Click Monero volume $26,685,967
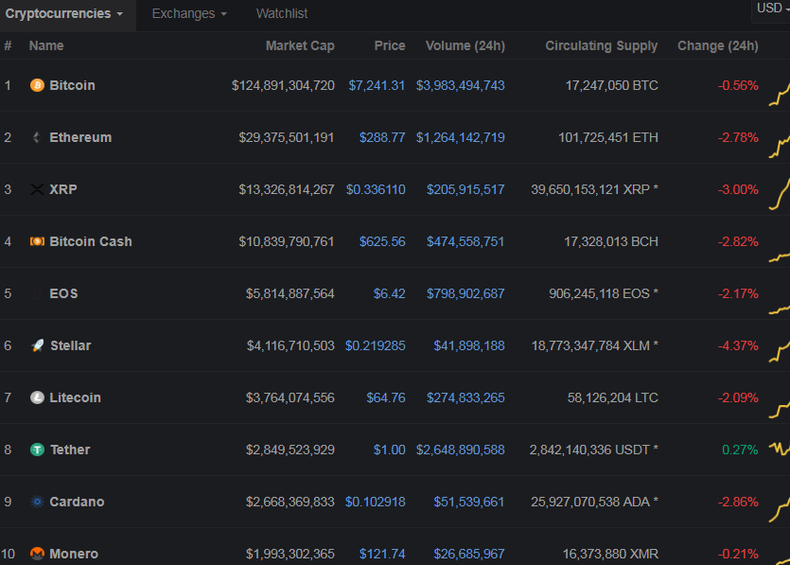Viewport: 790px width, 565px height. point(469,554)
